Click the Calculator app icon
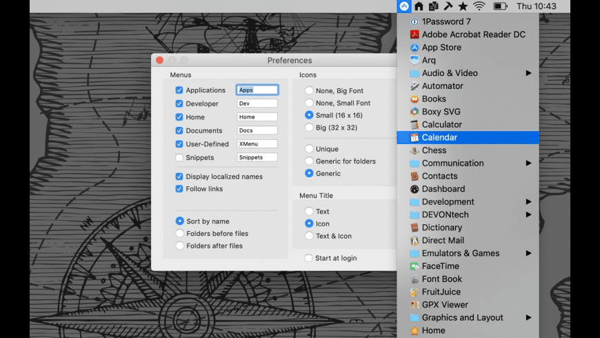 [x=414, y=125]
